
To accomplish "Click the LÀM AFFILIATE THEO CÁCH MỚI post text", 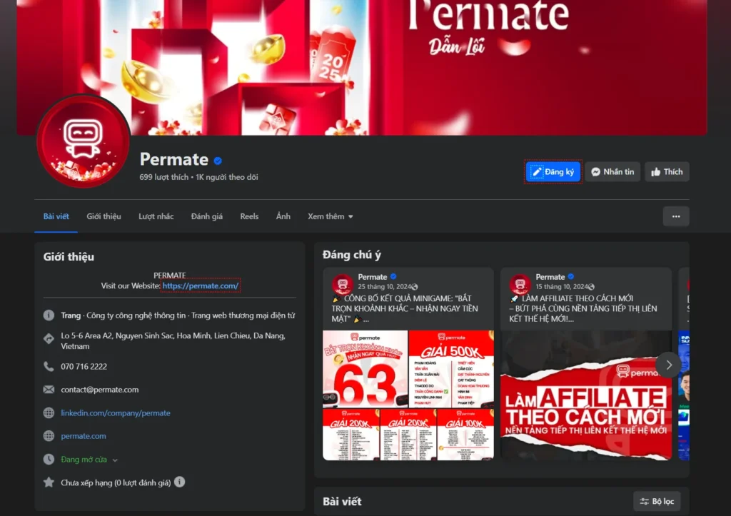I will pyautogui.click(x=583, y=308).
